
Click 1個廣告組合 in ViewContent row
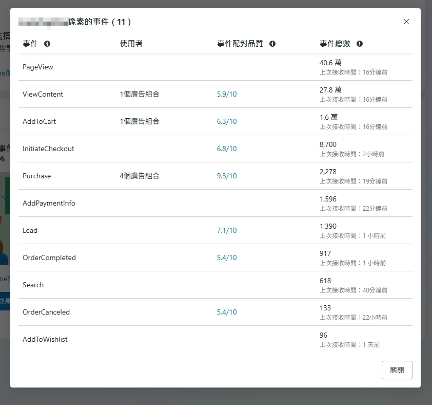140,94
